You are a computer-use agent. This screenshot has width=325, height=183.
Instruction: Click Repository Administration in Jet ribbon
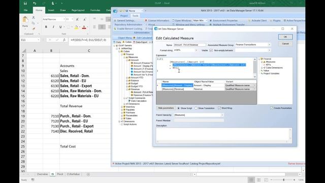tap(128, 24)
